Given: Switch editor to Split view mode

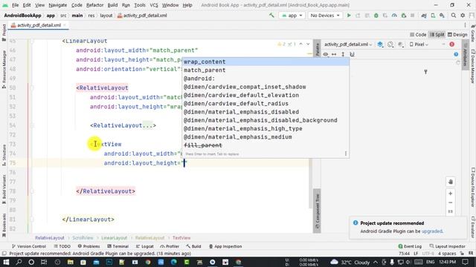Looking at the screenshot, I should tap(437, 35).
